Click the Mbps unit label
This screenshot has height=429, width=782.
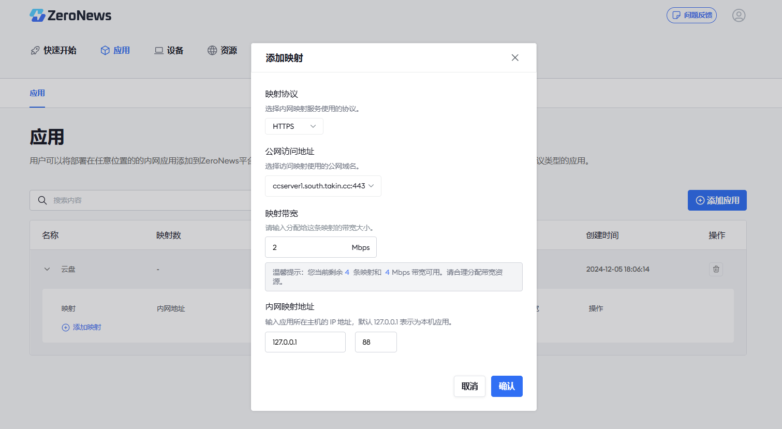[x=361, y=247]
